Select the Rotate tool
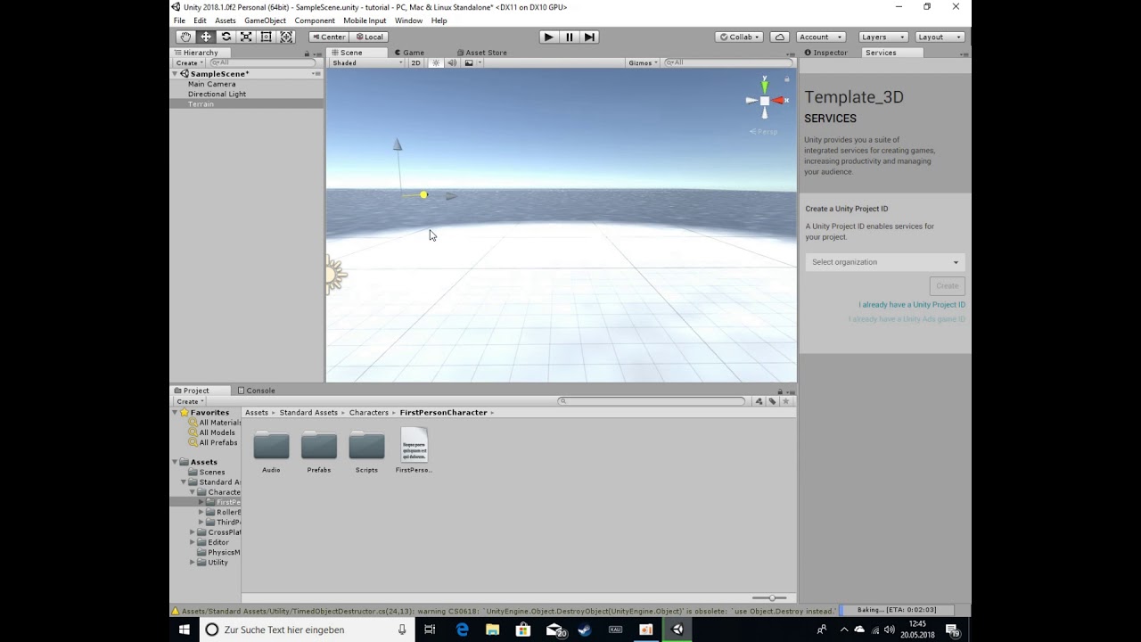This screenshot has height=642, width=1141. (226, 37)
